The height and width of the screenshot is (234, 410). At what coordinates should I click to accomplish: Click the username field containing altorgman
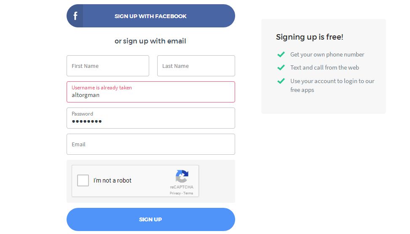click(x=150, y=95)
